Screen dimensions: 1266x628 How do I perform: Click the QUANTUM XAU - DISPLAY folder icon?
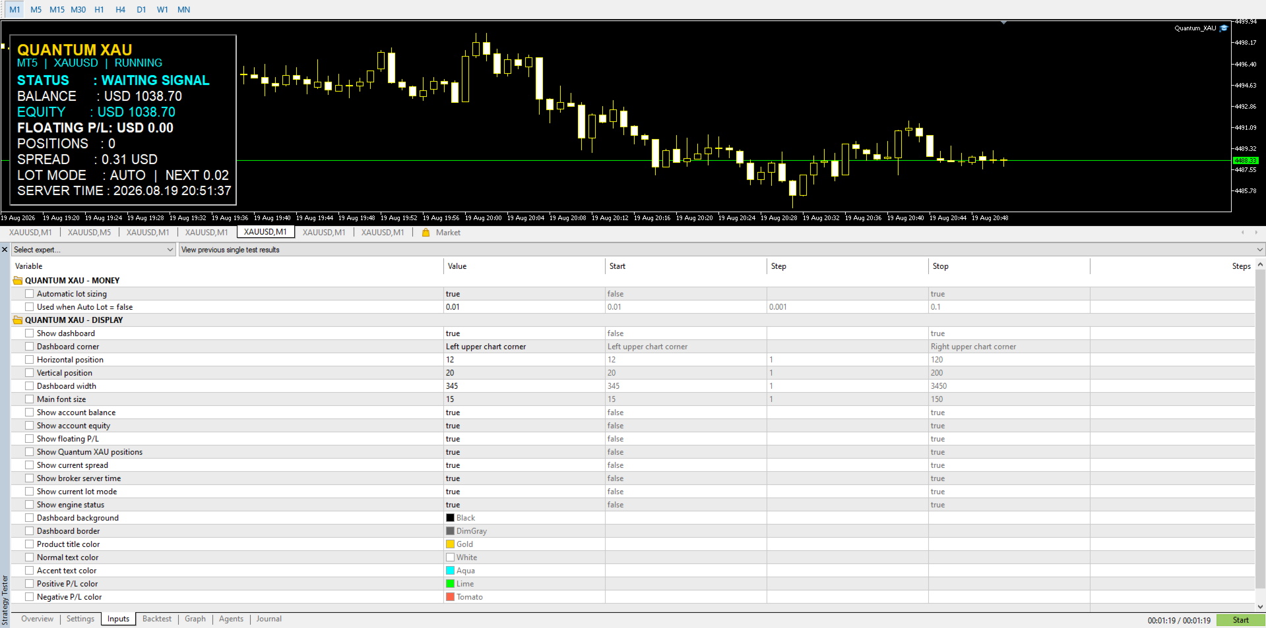[18, 320]
